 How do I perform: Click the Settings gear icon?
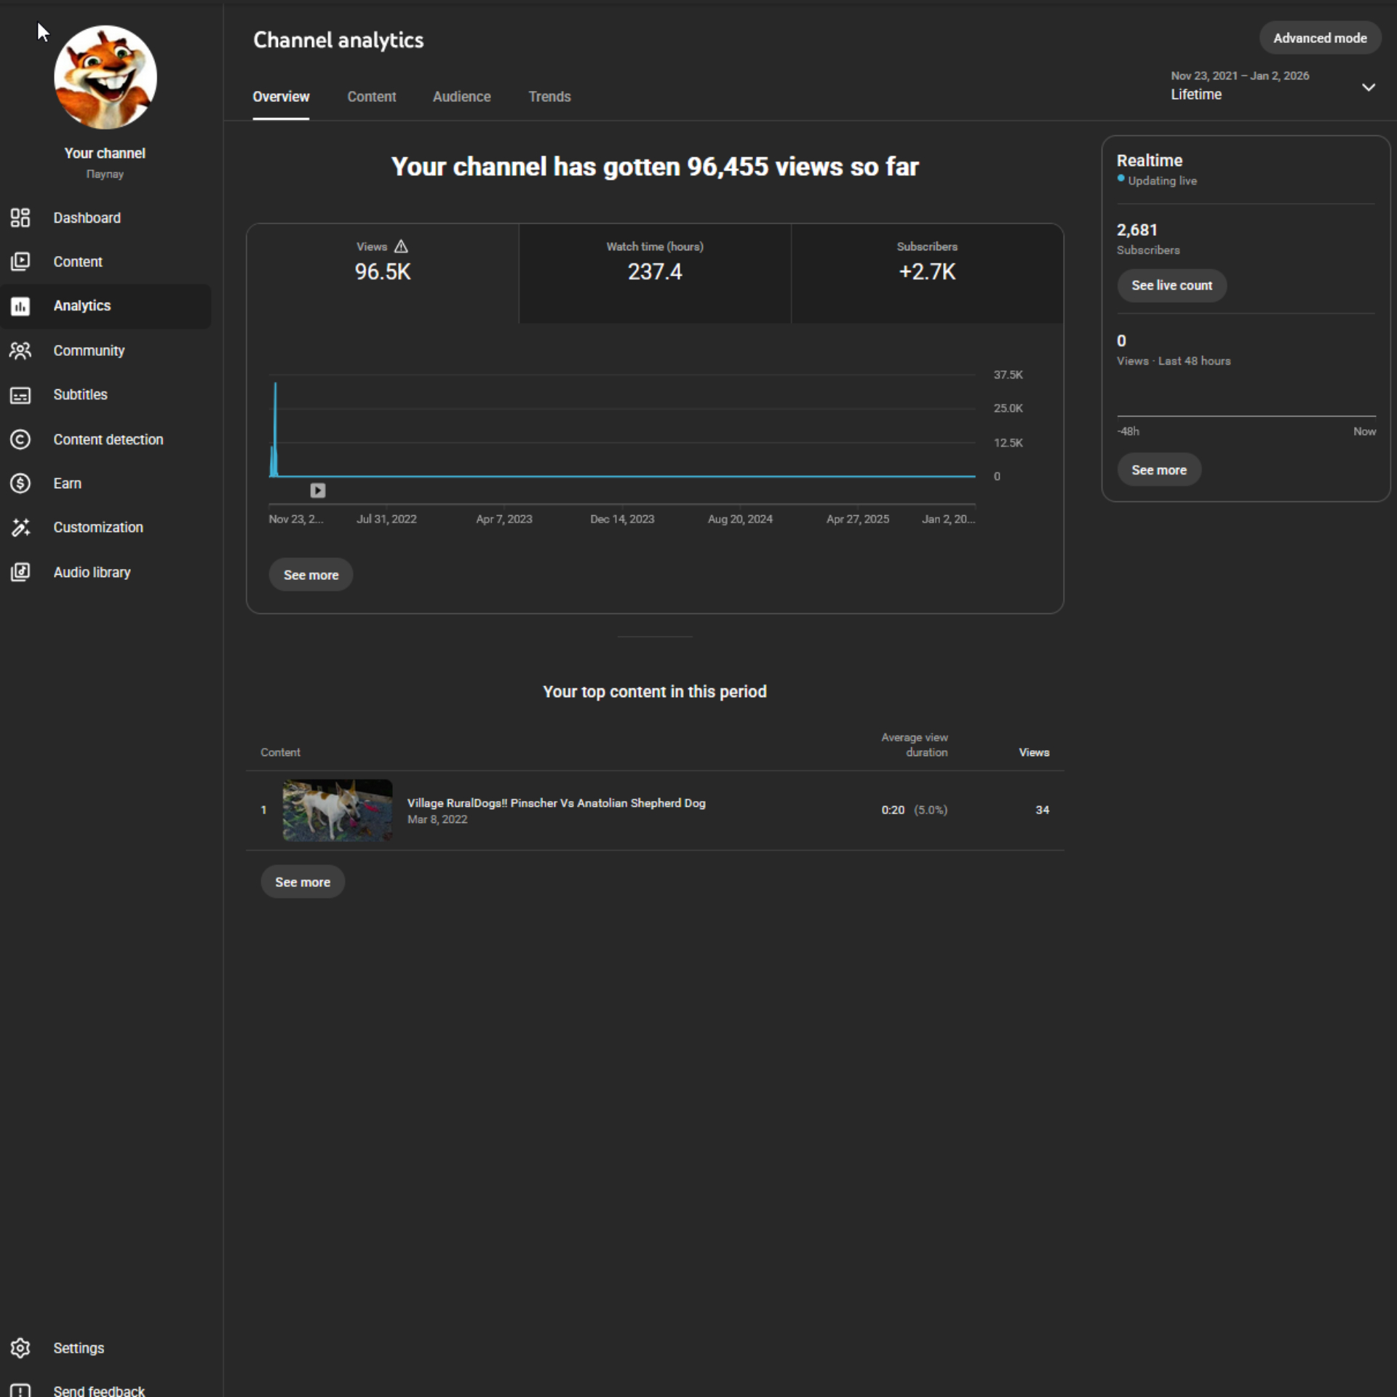pyautogui.click(x=20, y=1348)
